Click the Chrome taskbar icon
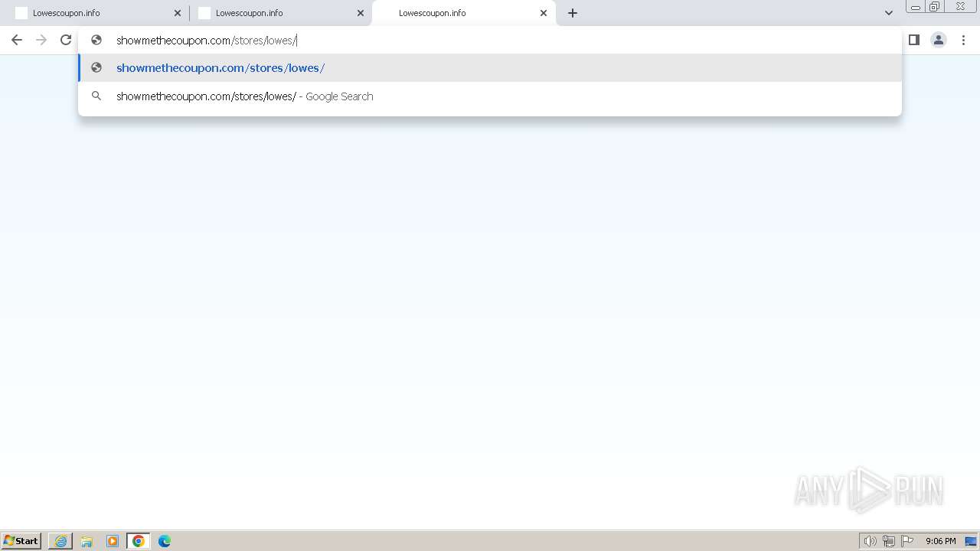 pyautogui.click(x=139, y=541)
